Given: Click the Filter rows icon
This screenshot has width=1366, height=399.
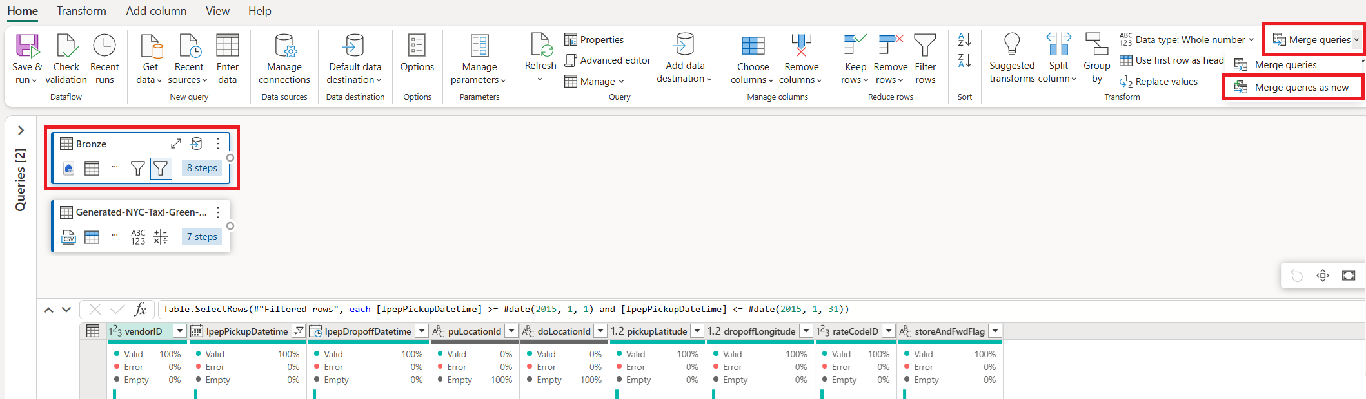Looking at the screenshot, I should pos(925,46).
